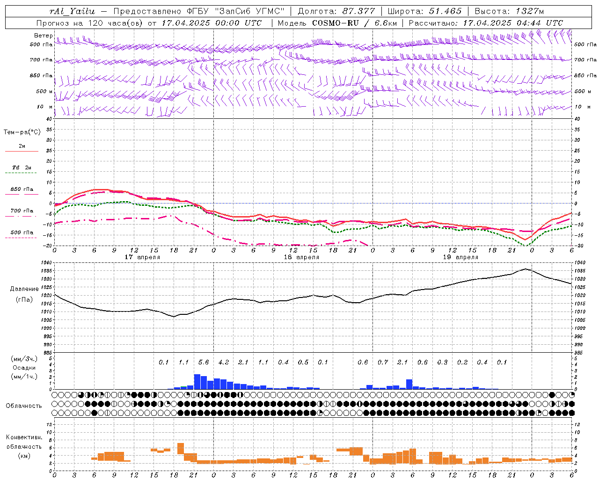Click the tallest blue precipitation bar
This screenshot has width=599, height=479.
[x=197, y=382]
